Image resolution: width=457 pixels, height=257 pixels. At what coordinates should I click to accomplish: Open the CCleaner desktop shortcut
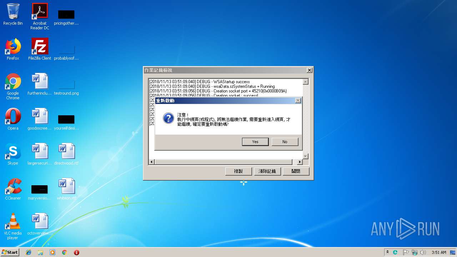pos(13,190)
